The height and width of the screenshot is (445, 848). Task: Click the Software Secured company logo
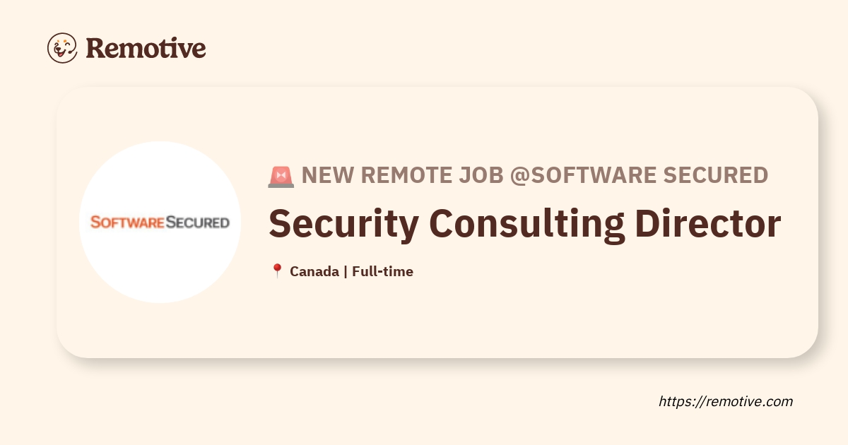point(160,222)
